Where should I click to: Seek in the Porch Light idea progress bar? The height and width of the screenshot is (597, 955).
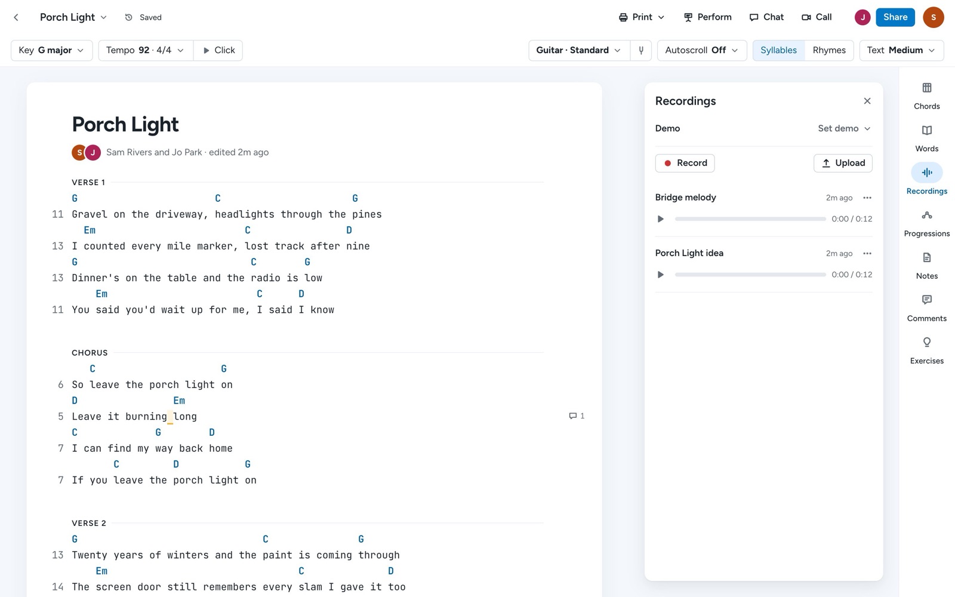(x=750, y=275)
